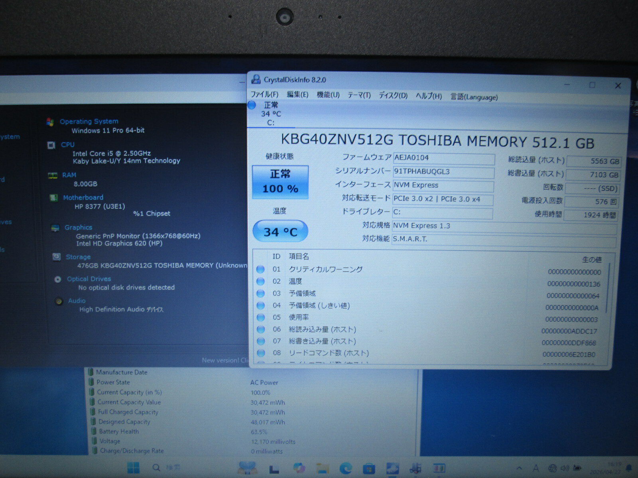
Task: Click the Motherboard heading in Speccy
Action: pos(83,198)
